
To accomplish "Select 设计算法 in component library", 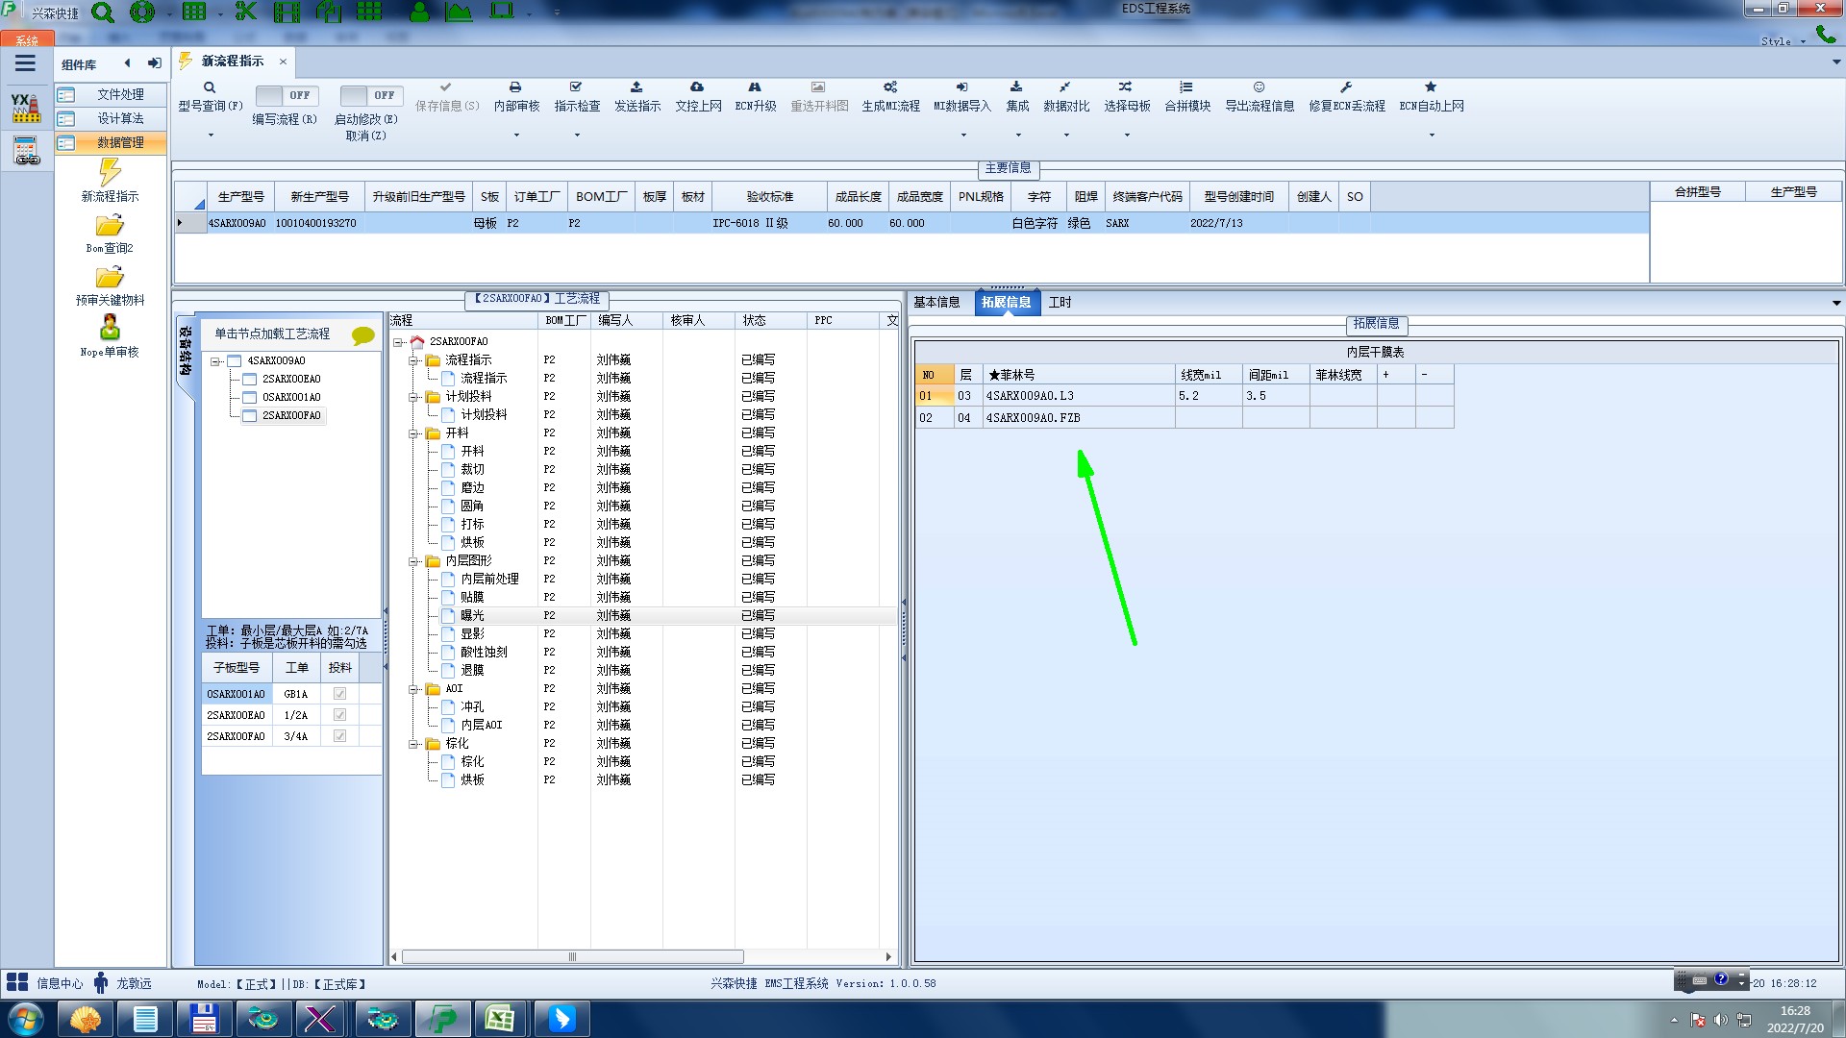I will tap(119, 118).
